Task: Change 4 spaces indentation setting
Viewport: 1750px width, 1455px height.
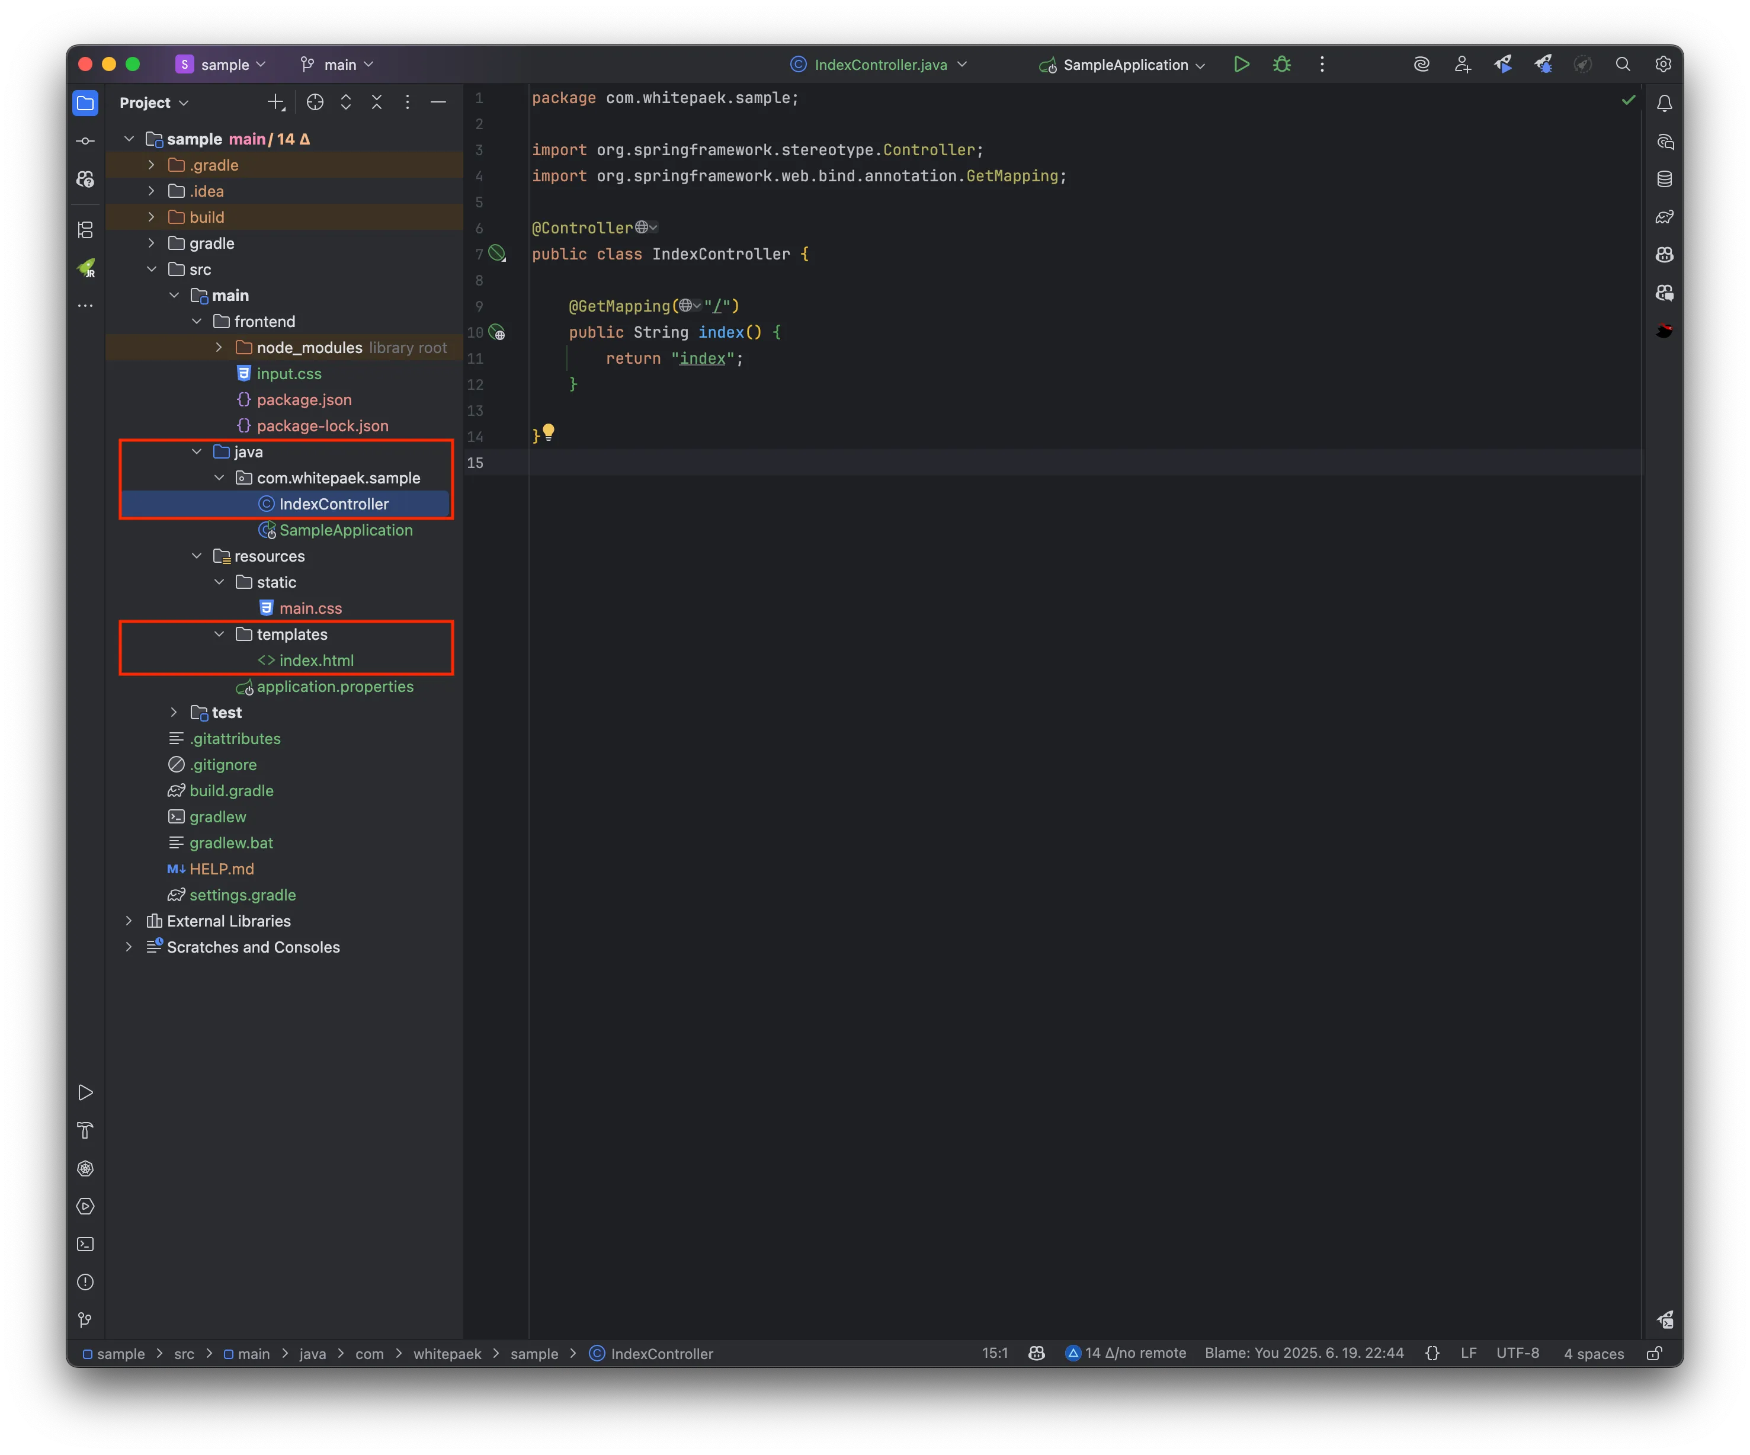Action: pos(1594,1353)
